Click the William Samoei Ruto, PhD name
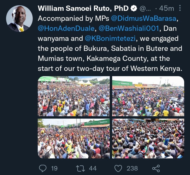Viewport: 190px width, 175px height. [x=83, y=8]
